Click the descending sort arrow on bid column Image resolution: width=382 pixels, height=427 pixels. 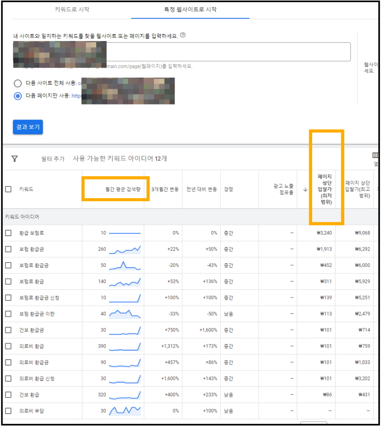click(x=306, y=189)
